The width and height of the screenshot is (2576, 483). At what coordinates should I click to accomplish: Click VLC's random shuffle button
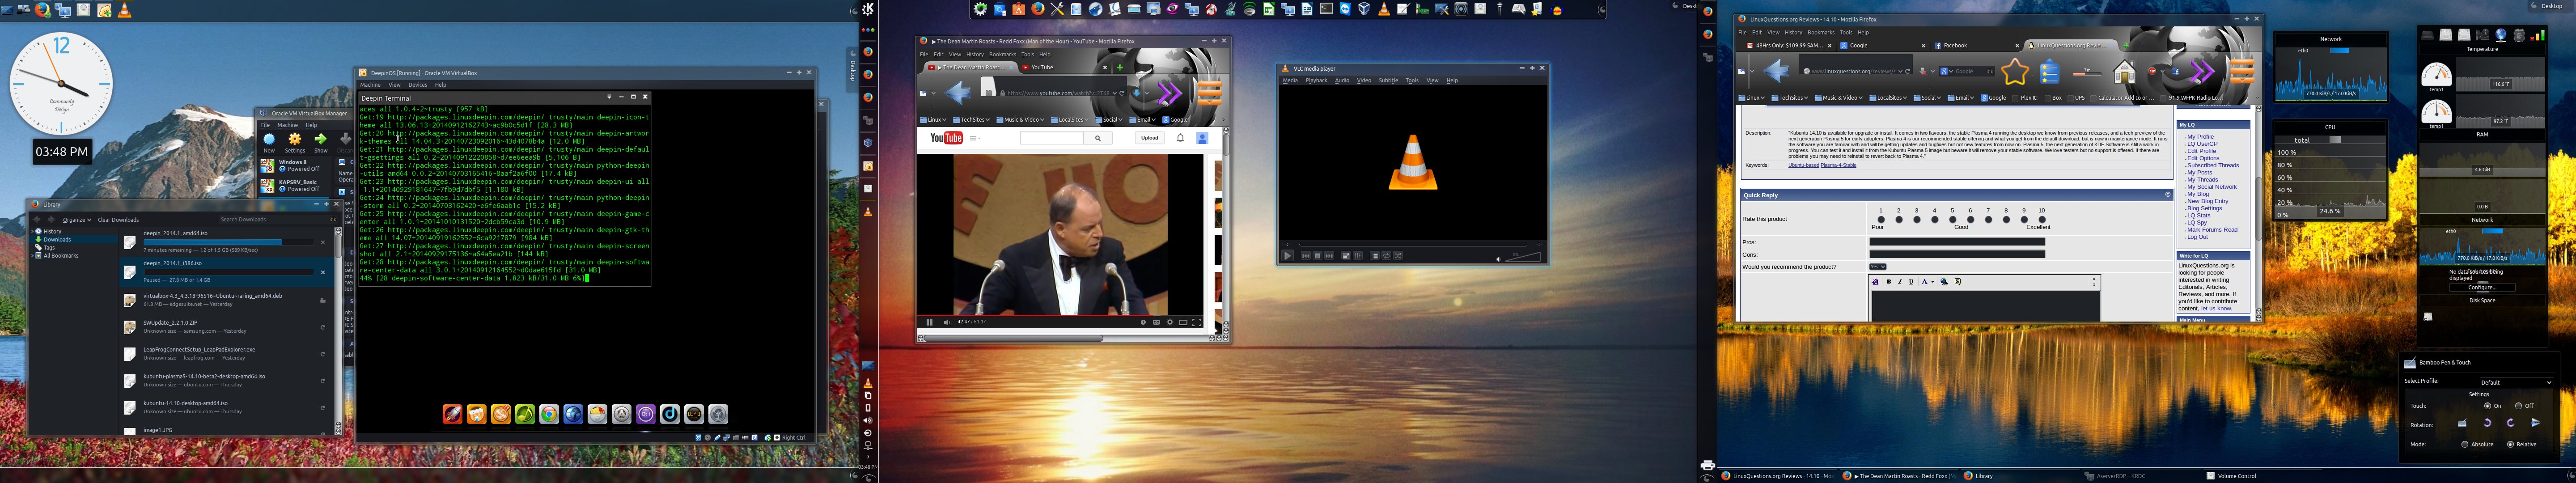point(1398,256)
